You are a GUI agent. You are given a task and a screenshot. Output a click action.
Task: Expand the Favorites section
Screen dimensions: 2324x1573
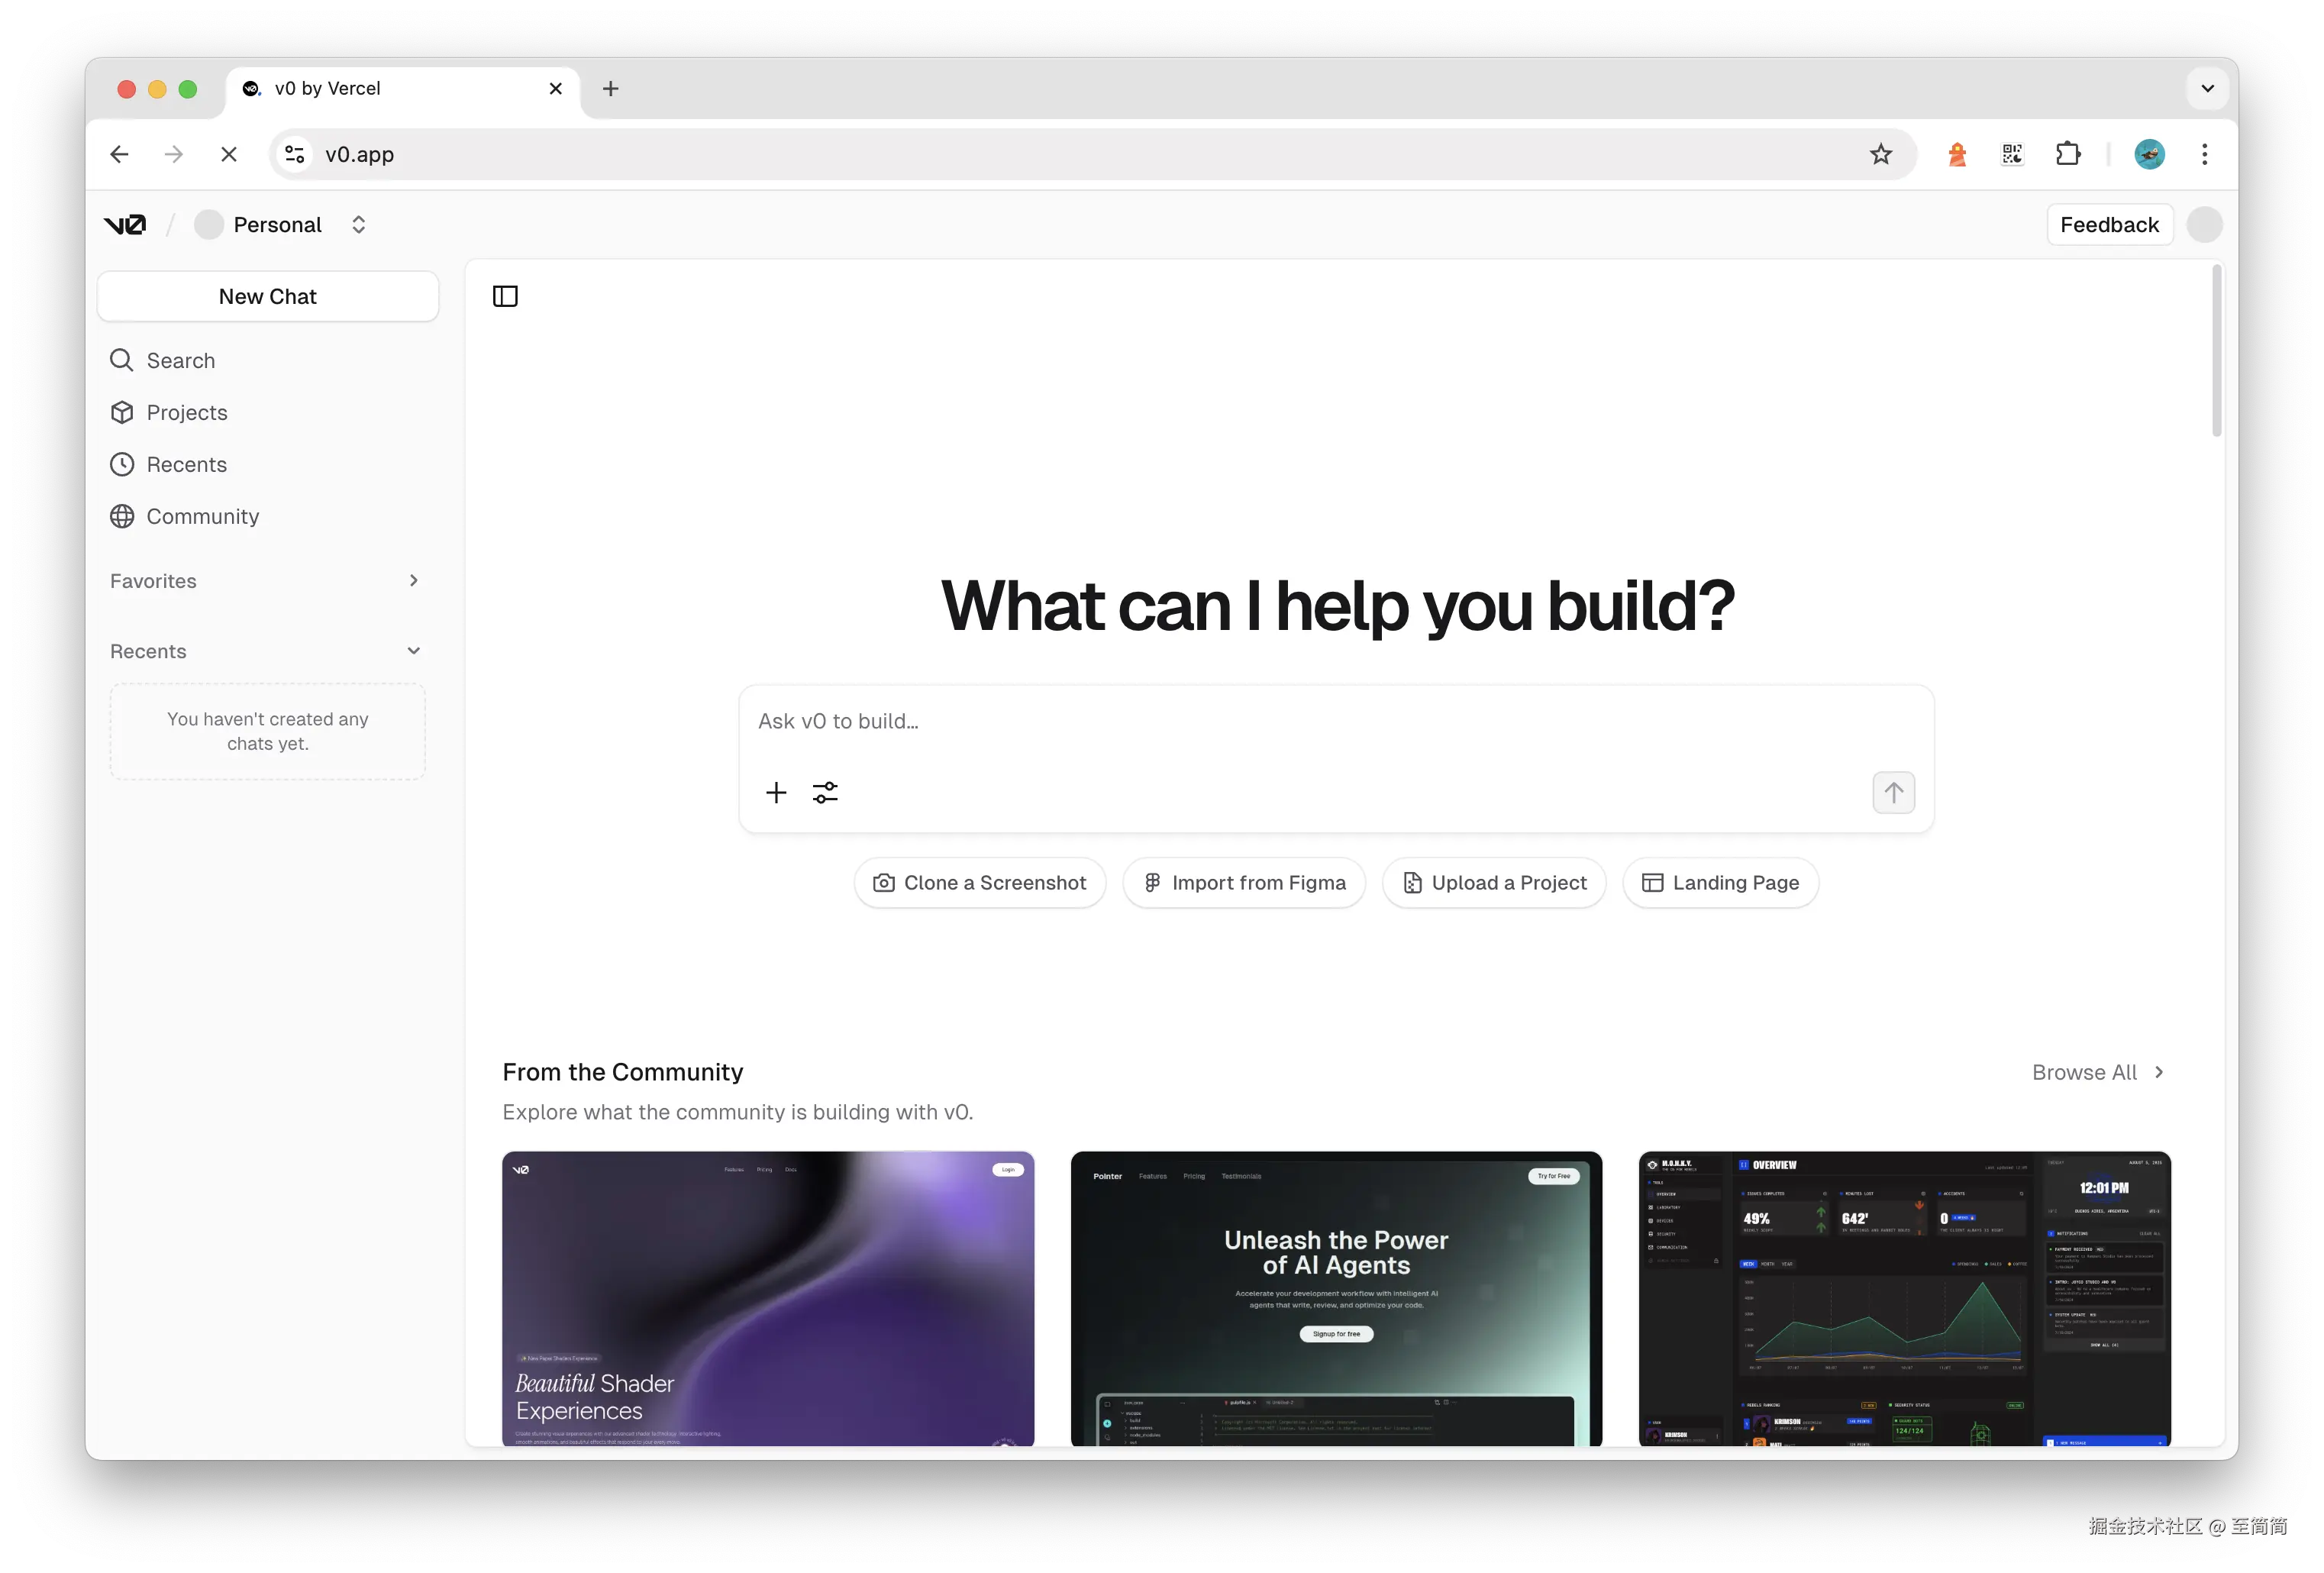pos(413,581)
